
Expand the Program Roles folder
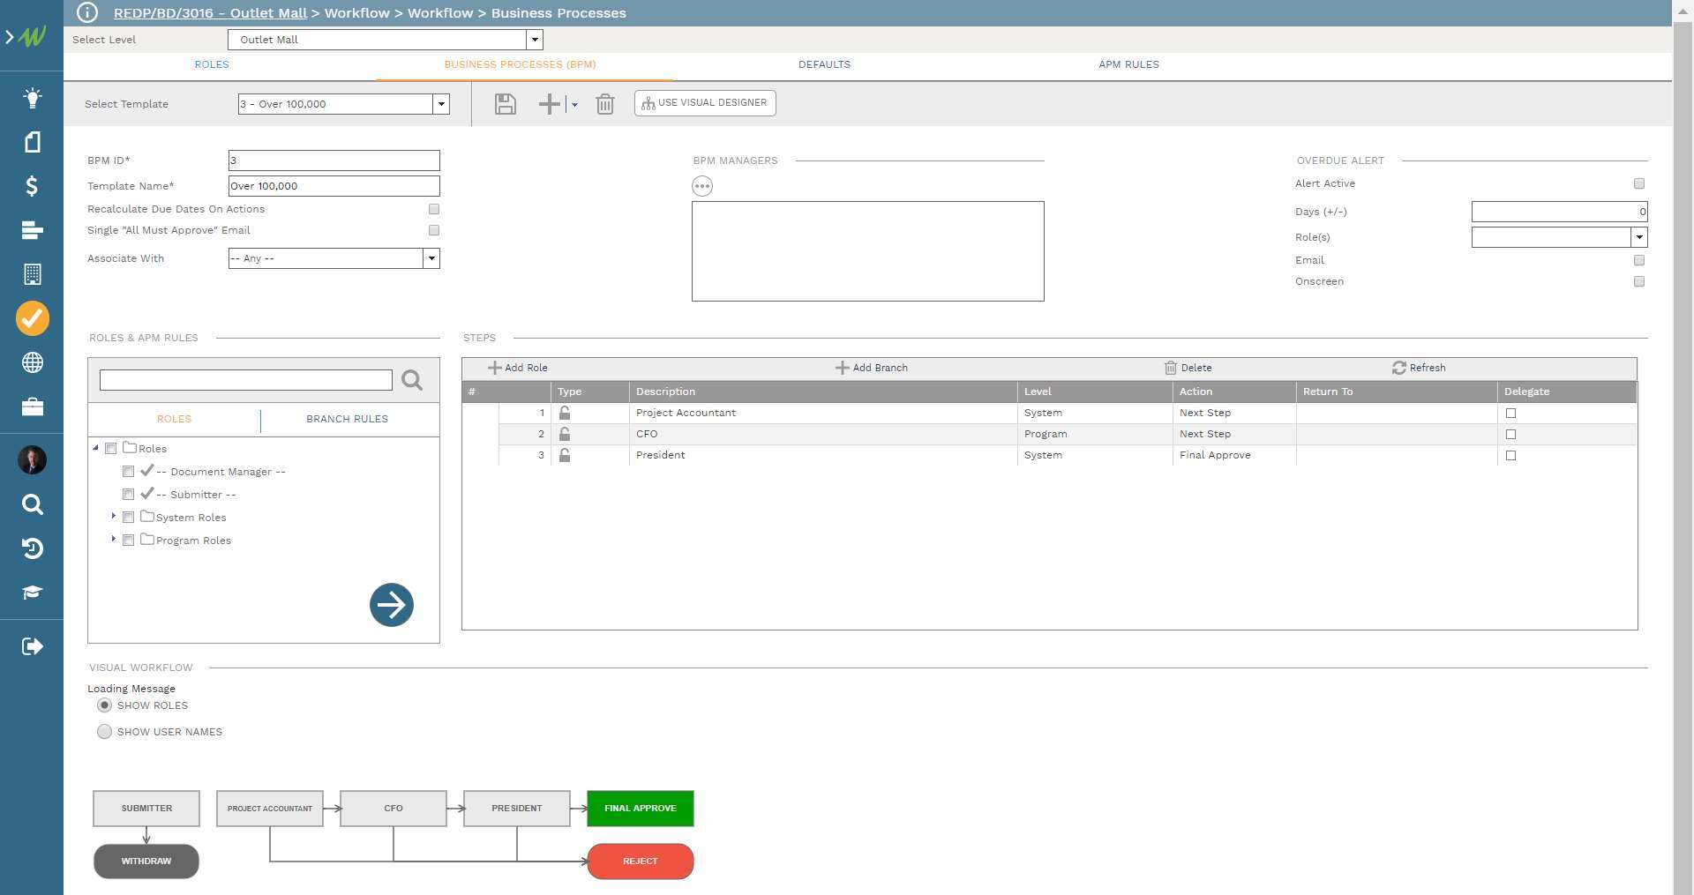tap(114, 539)
